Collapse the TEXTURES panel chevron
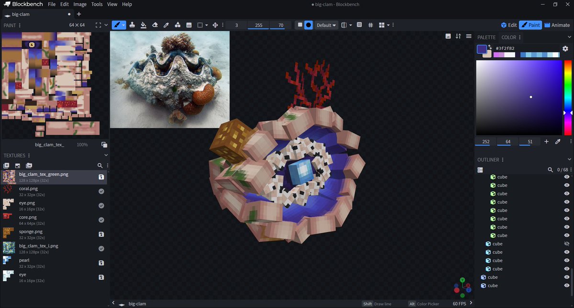Image resolution: width=574 pixels, height=308 pixels. tap(106, 155)
